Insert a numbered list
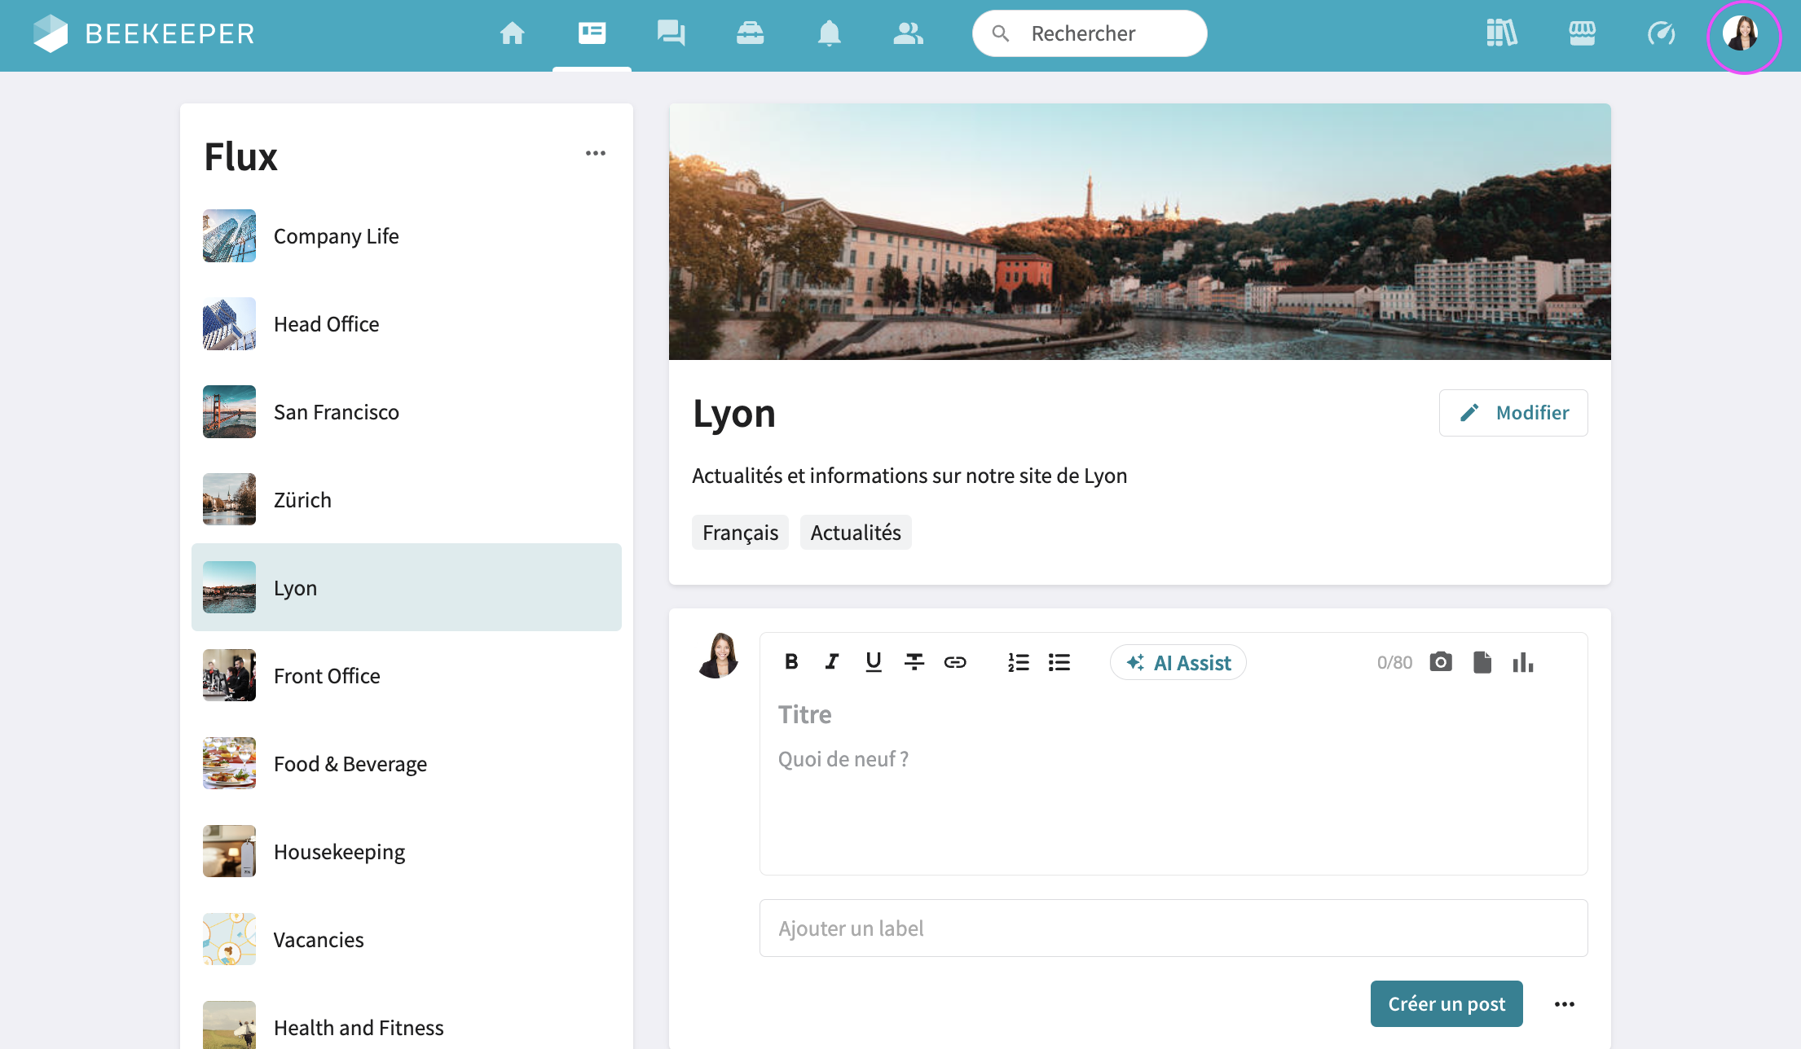Image resolution: width=1801 pixels, height=1049 pixels. click(x=1019, y=662)
